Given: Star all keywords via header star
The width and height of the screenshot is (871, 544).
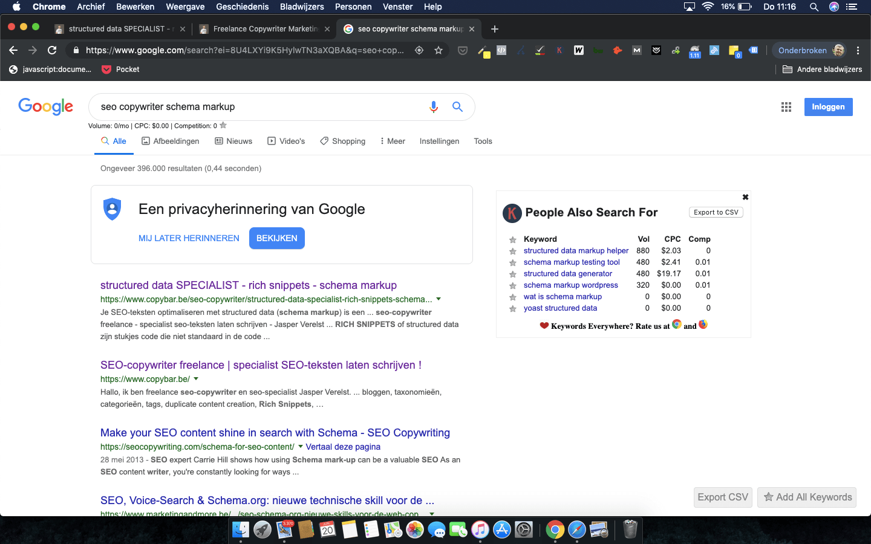Looking at the screenshot, I should (512, 239).
